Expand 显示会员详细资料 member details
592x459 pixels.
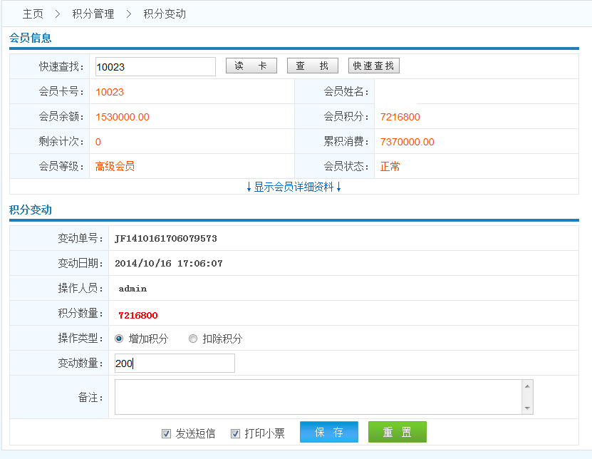[x=294, y=187]
